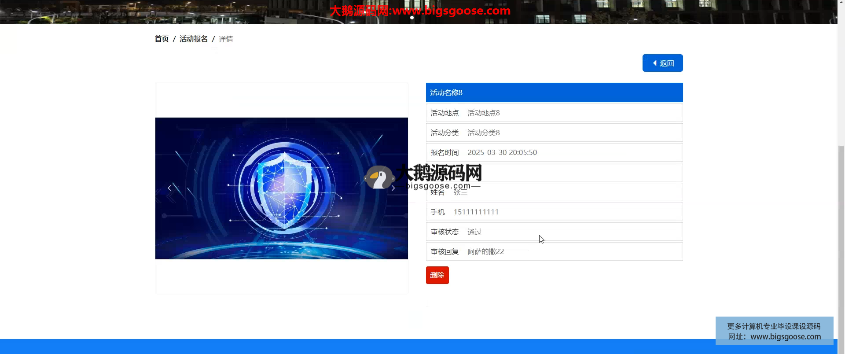Click the 审核回复 阿萨的撒22 row
The width and height of the screenshot is (845, 354).
click(x=554, y=251)
